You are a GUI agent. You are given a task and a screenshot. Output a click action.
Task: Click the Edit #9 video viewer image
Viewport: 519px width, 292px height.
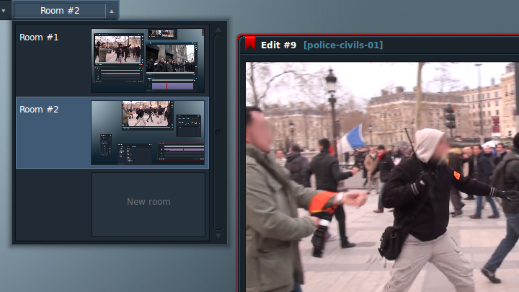[382, 177]
